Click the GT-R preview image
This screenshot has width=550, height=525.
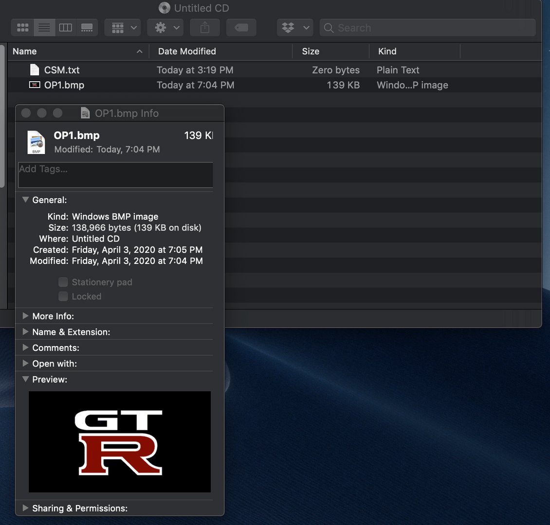click(x=120, y=442)
